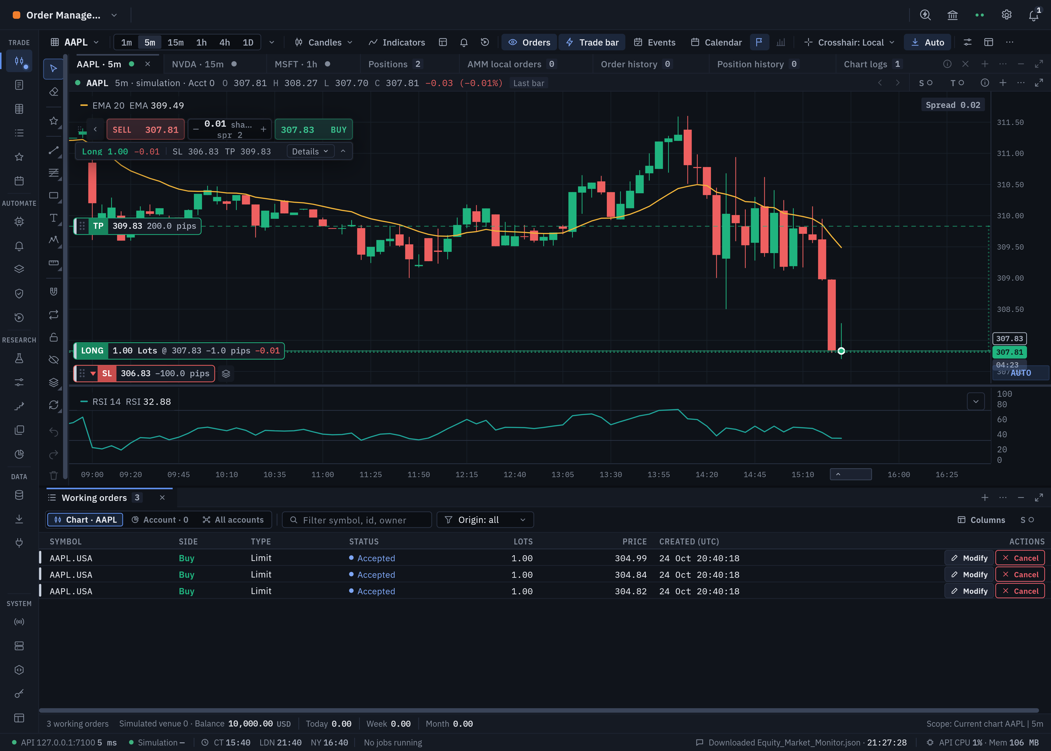Open the AAPL symbol dropdown
This screenshot has width=1051, height=751.
[x=75, y=42]
